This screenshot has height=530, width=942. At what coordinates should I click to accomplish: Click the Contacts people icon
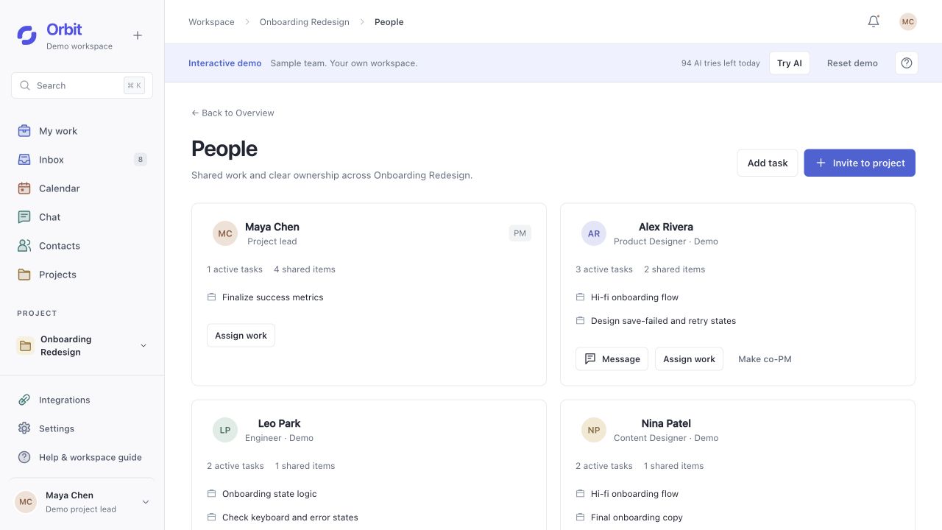[24, 246]
